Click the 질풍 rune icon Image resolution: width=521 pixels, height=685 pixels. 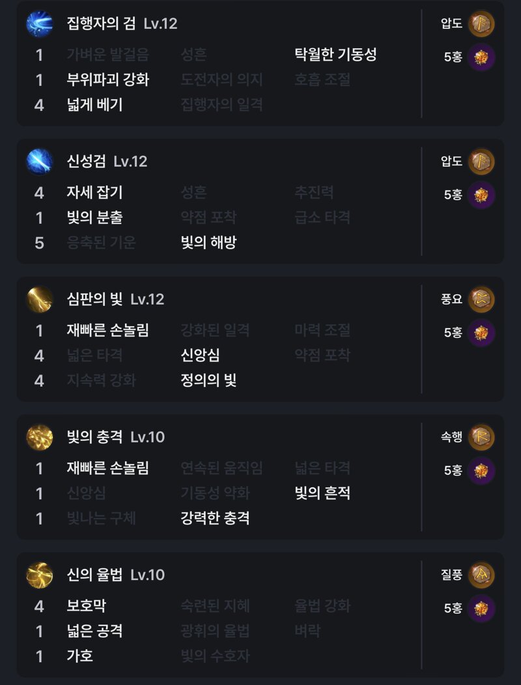pyautogui.click(x=481, y=575)
